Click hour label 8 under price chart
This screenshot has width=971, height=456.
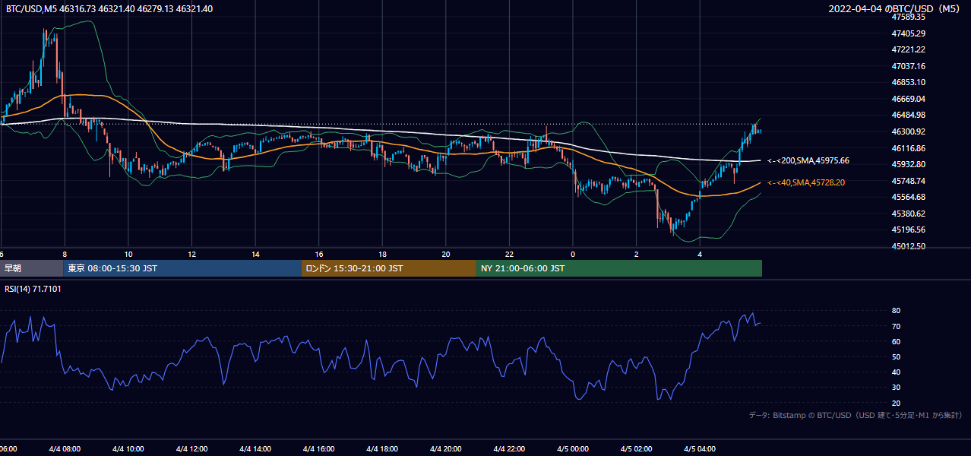(x=65, y=255)
